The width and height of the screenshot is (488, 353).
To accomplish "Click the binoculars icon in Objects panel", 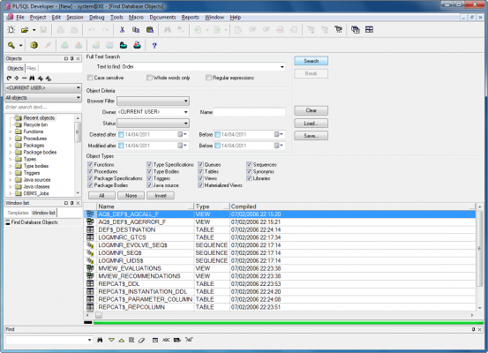I will point(32,79).
